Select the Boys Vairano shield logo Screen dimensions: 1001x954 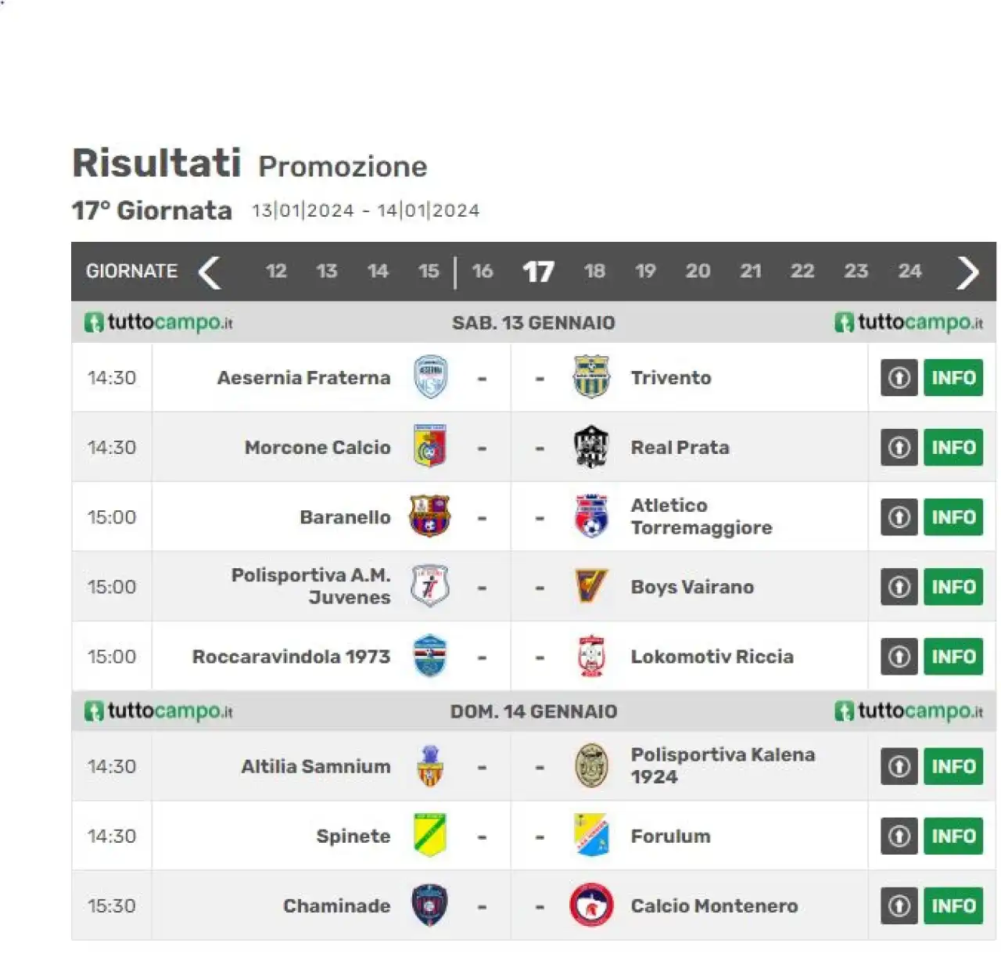coord(591,586)
